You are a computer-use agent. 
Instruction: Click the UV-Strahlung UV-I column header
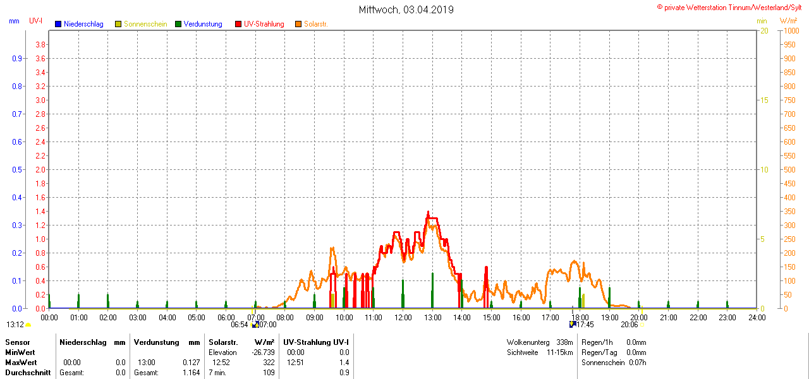[316, 342]
